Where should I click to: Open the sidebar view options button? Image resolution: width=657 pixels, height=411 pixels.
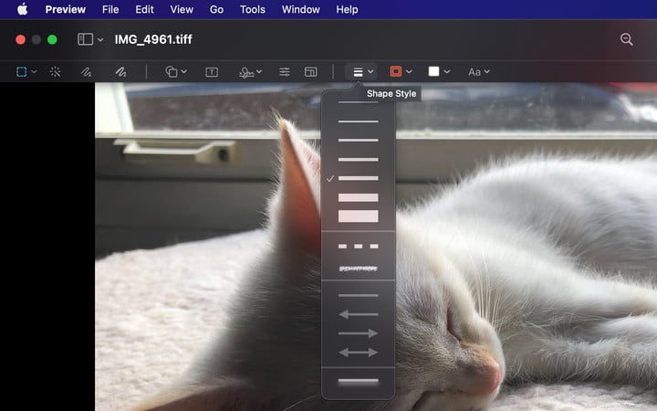[x=89, y=39]
